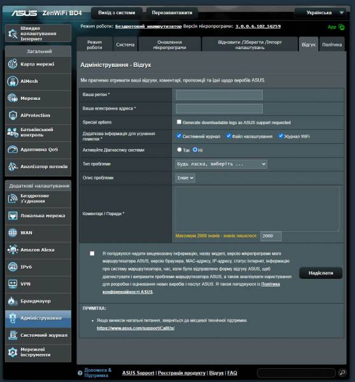
Task: Open Реєстрація продукту footer link
Action: (182, 372)
